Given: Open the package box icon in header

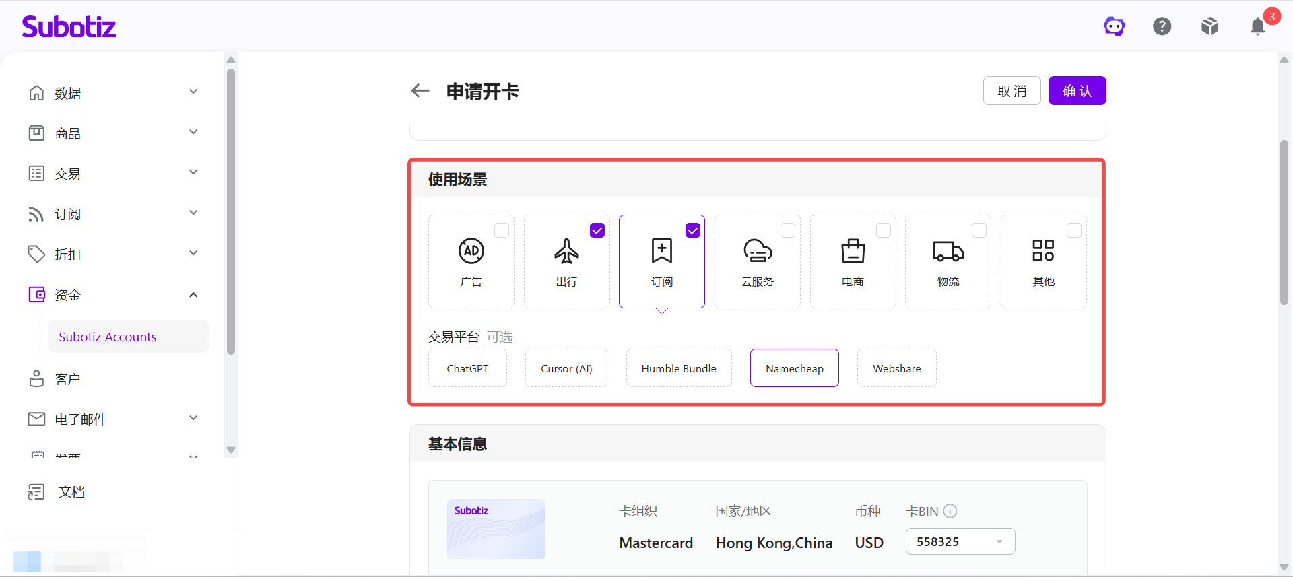Looking at the screenshot, I should click(1210, 26).
